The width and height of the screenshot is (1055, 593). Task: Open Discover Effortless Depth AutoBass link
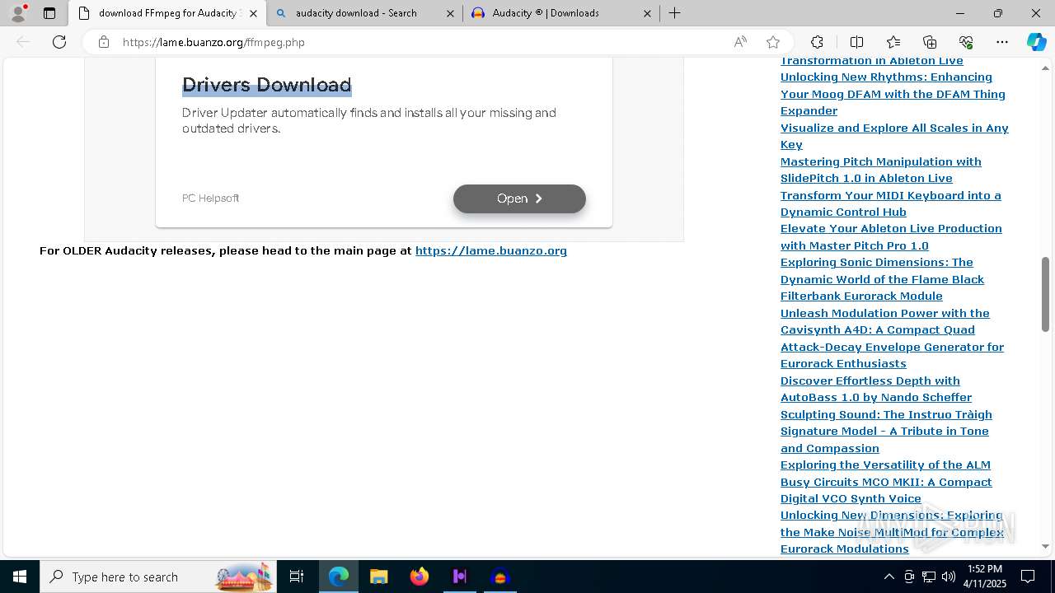pyautogui.click(x=876, y=389)
